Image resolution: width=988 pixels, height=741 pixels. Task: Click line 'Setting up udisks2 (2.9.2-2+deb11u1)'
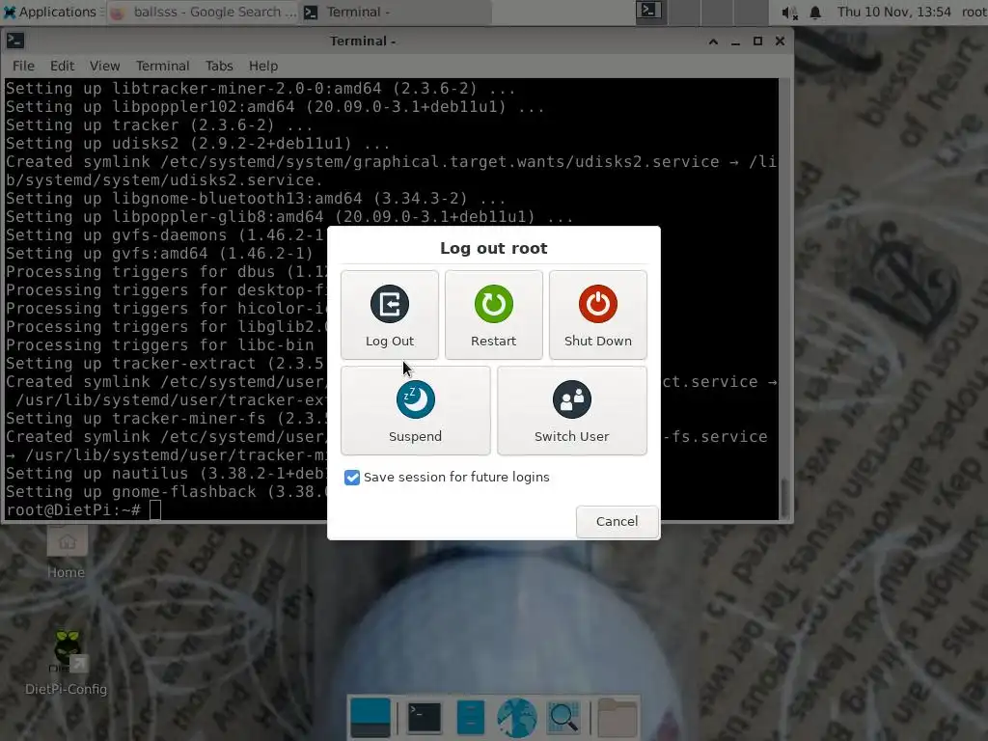coord(198,143)
